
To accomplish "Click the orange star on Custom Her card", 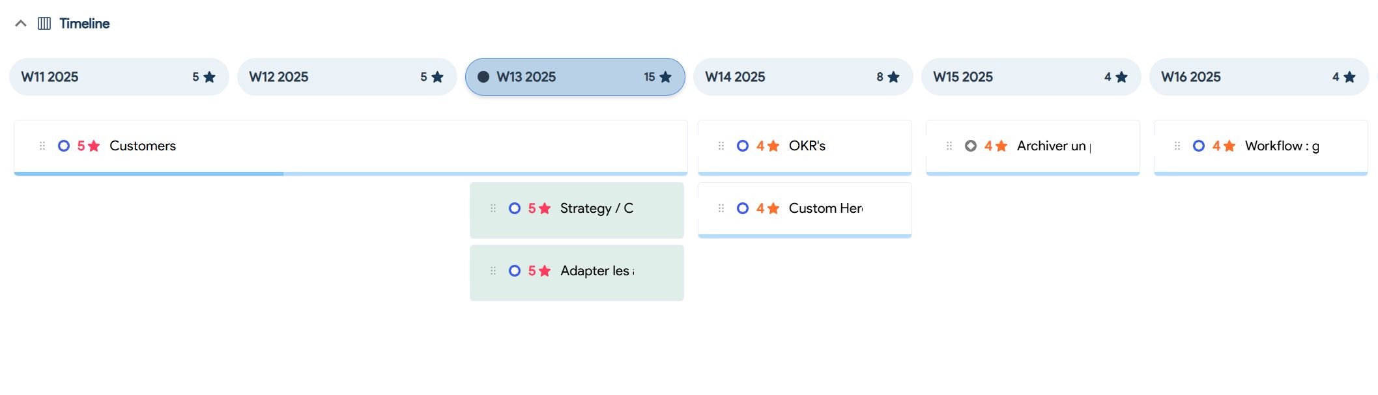I will [773, 208].
